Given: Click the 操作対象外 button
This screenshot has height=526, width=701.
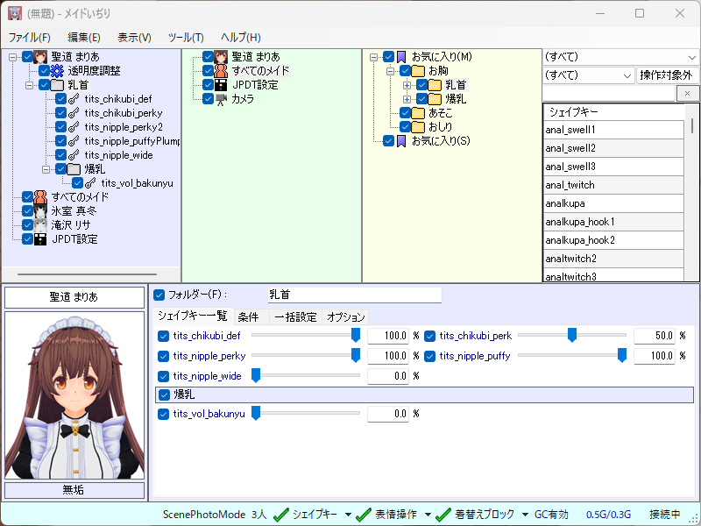Looking at the screenshot, I should (x=666, y=75).
